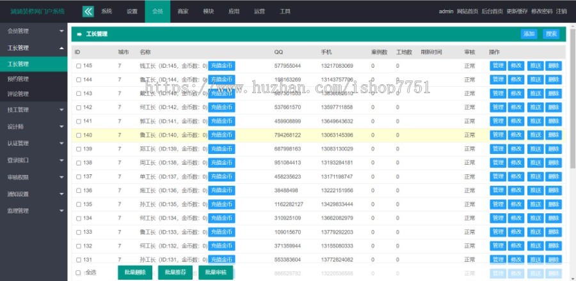
Task: Click the icon beside the 工长管理 panel title
Action: coord(79,34)
